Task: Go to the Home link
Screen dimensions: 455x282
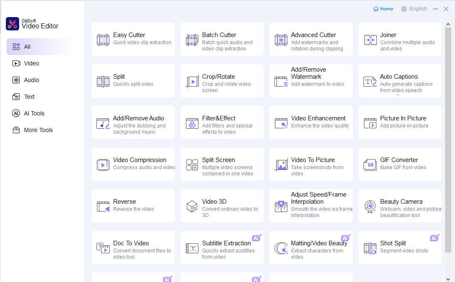Action: click(383, 9)
